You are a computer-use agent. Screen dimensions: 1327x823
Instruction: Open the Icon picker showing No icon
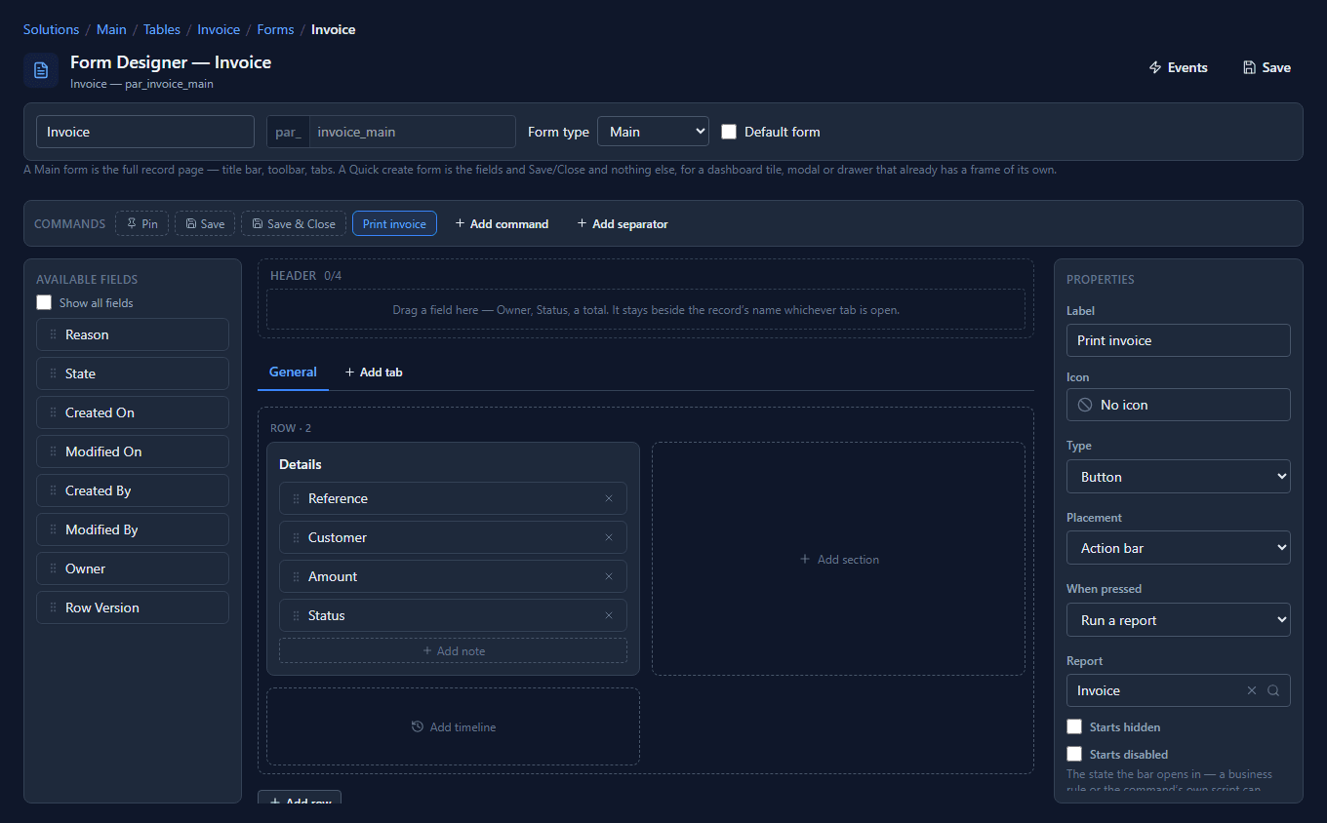1179,405
